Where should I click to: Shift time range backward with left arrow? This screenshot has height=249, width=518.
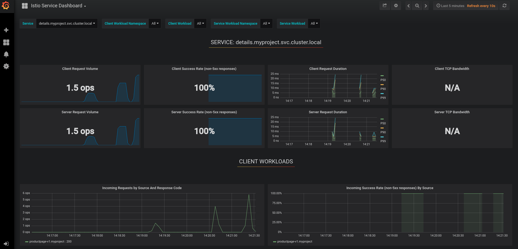409,6
